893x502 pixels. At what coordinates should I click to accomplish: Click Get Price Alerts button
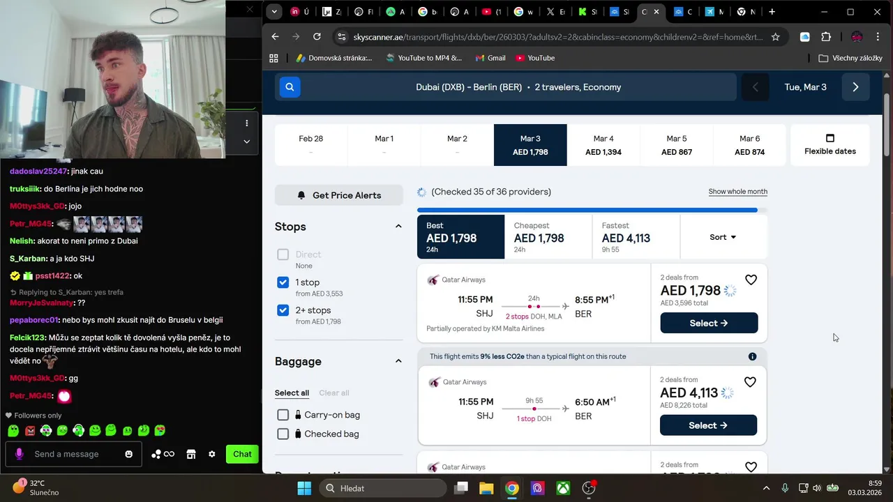339,195
